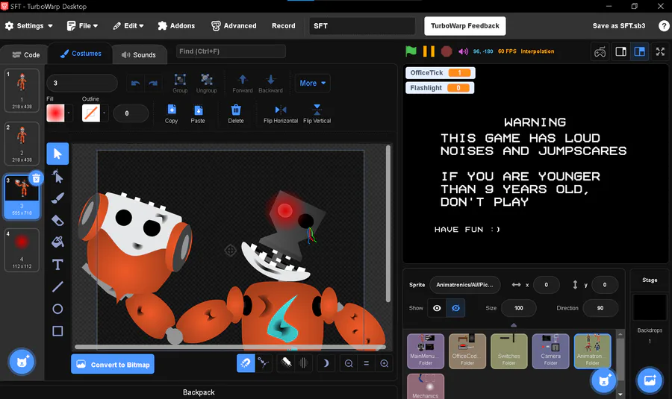Click the Copy icon
The height and width of the screenshot is (399, 672).
point(172,113)
